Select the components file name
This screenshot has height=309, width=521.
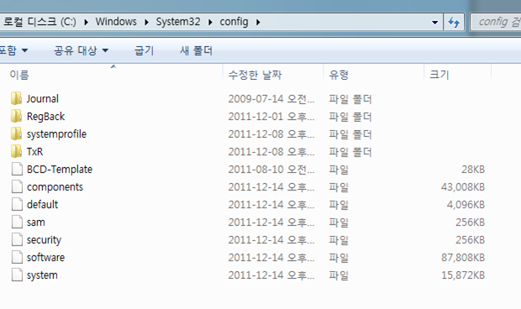point(55,187)
